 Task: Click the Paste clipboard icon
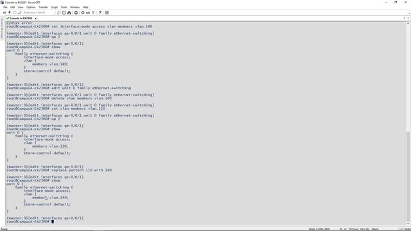pyautogui.click(x=64, y=13)
